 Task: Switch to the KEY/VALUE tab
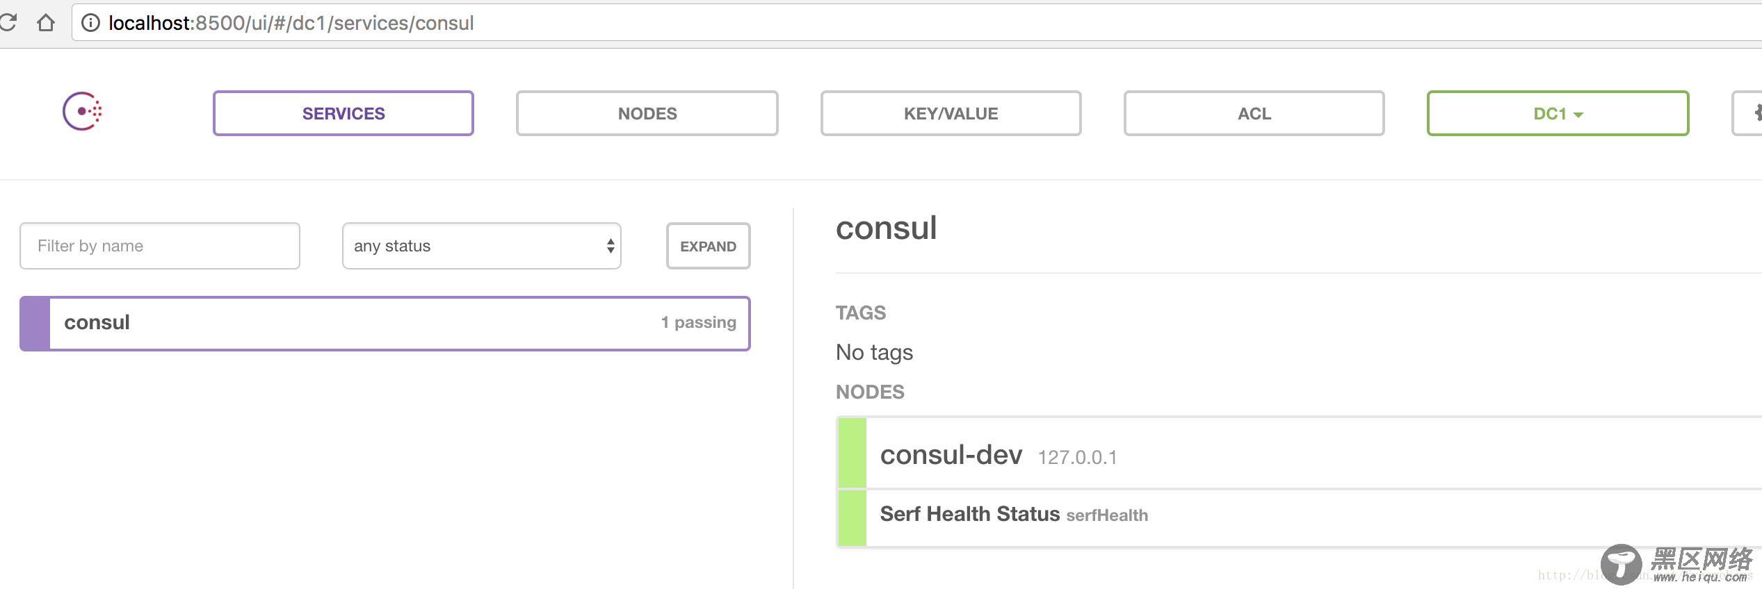pos(951,113)
